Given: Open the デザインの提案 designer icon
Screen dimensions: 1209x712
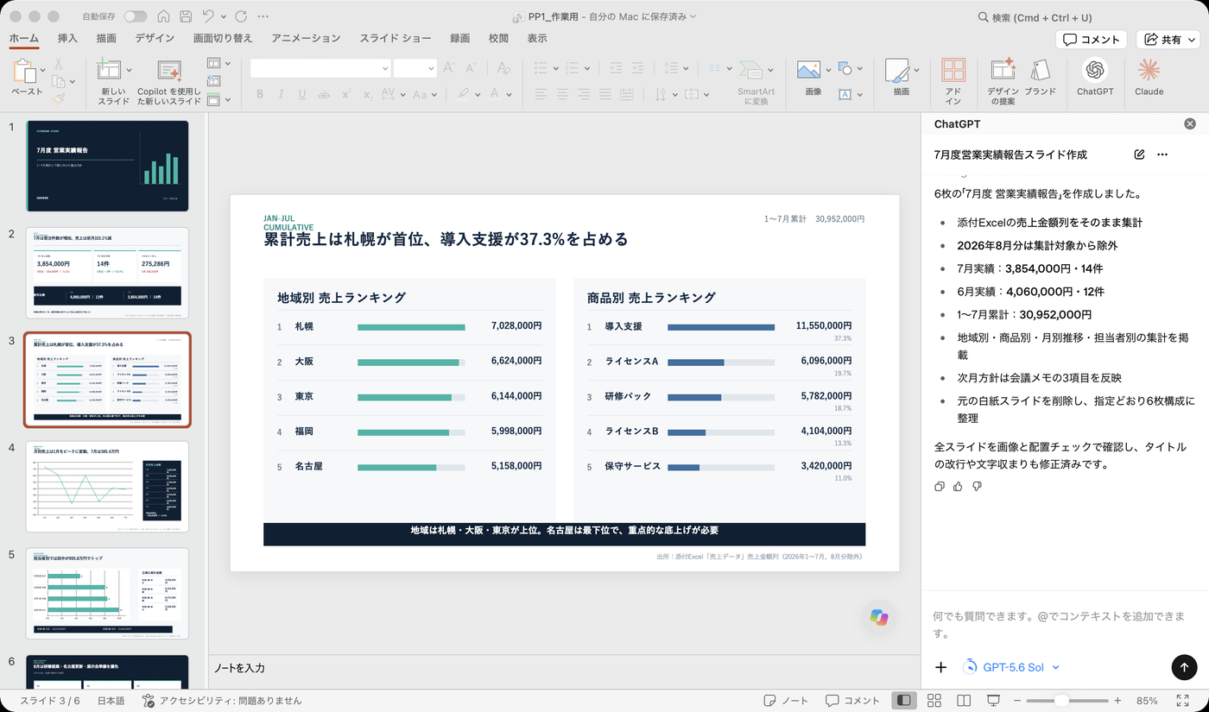Looking at the screenshot, I should coord(1003,81).
